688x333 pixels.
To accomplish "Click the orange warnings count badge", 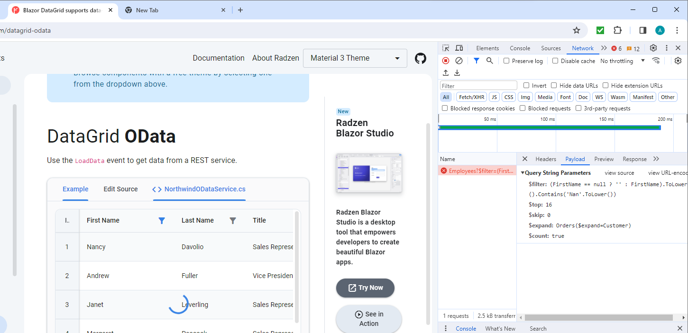I will (x=633, y=48).
